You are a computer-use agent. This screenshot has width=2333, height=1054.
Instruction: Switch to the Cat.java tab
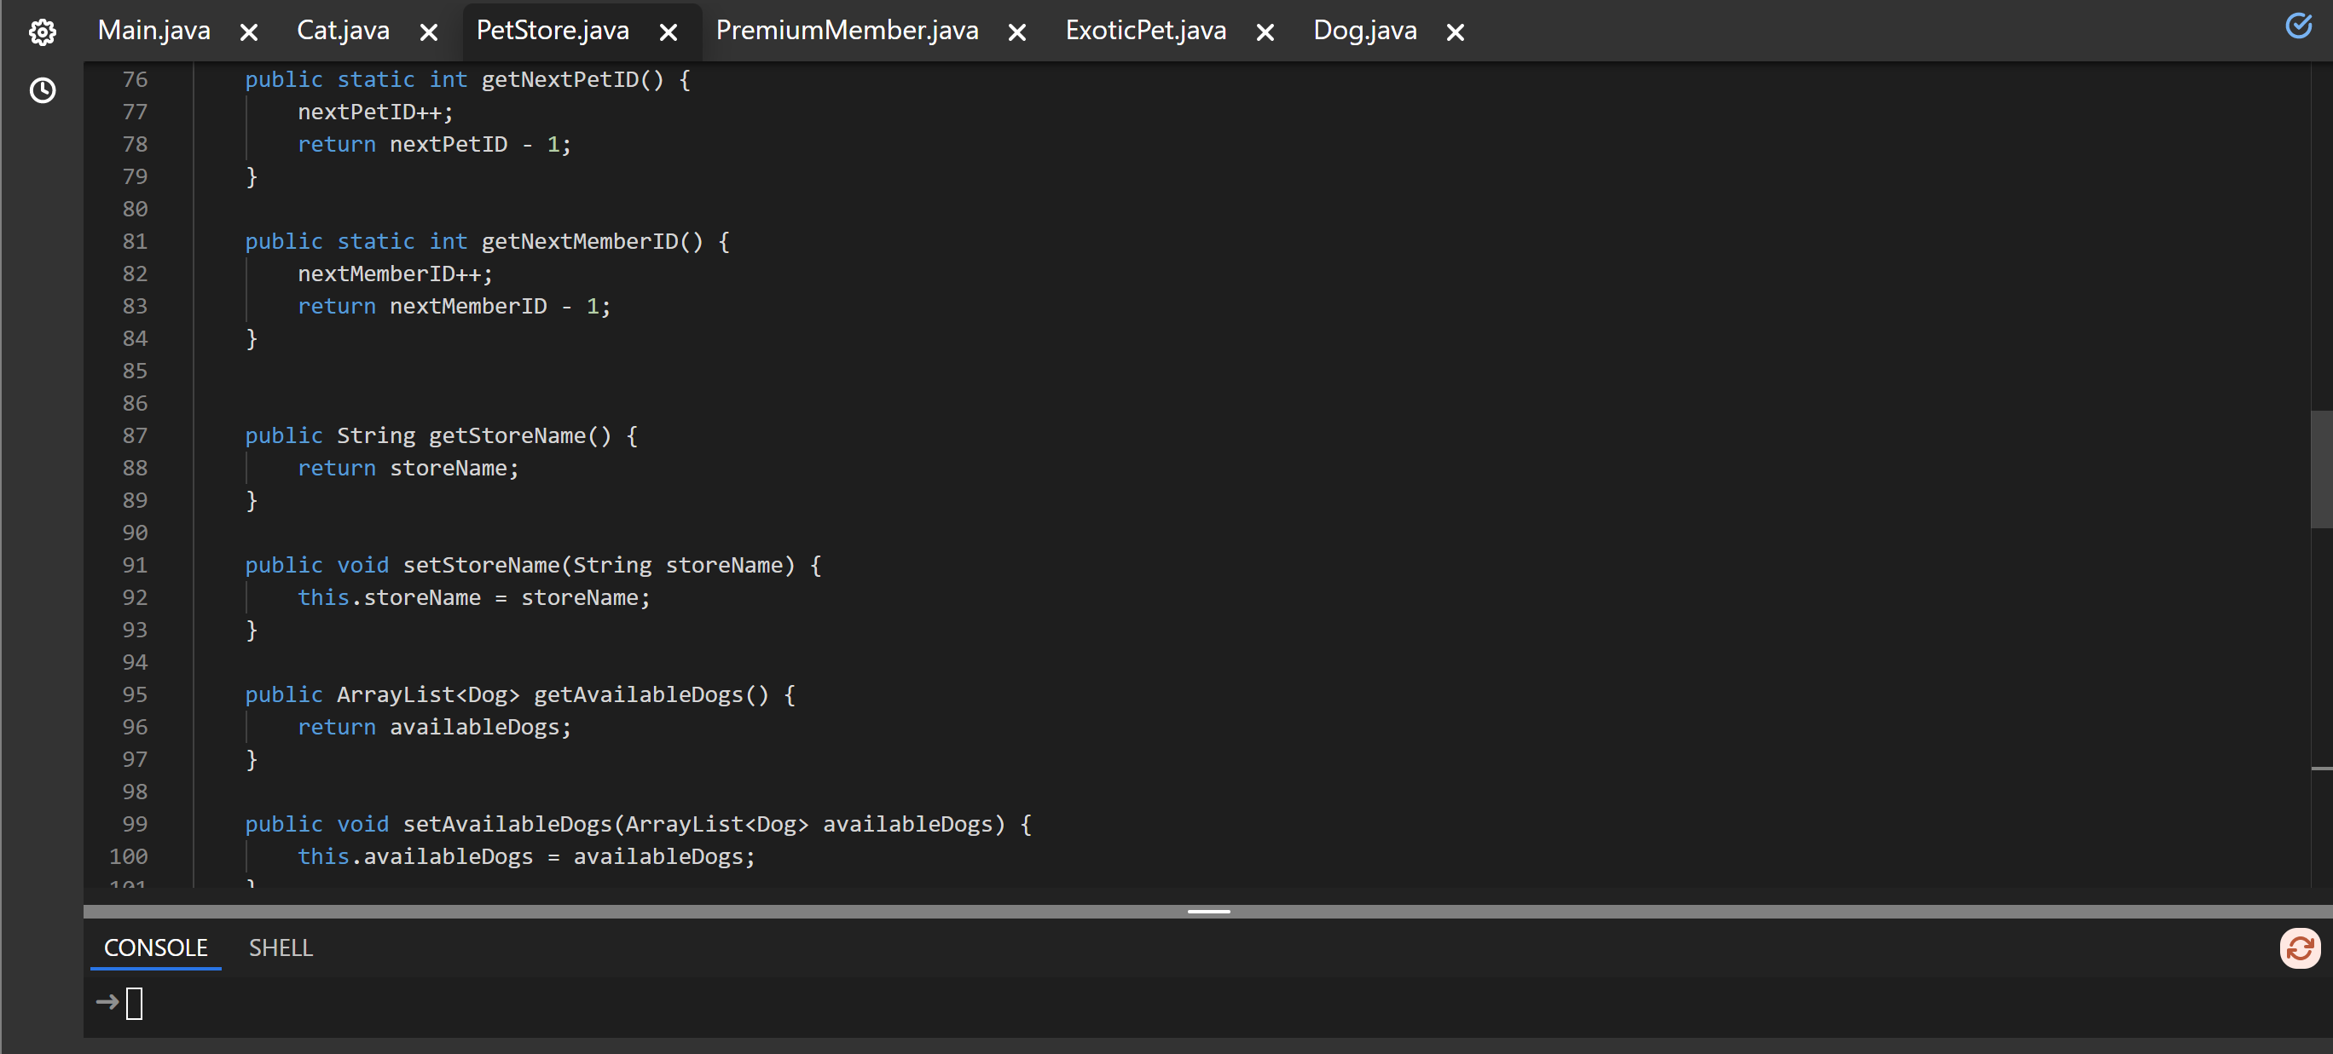pyautogui.click(x=342, y=31)
